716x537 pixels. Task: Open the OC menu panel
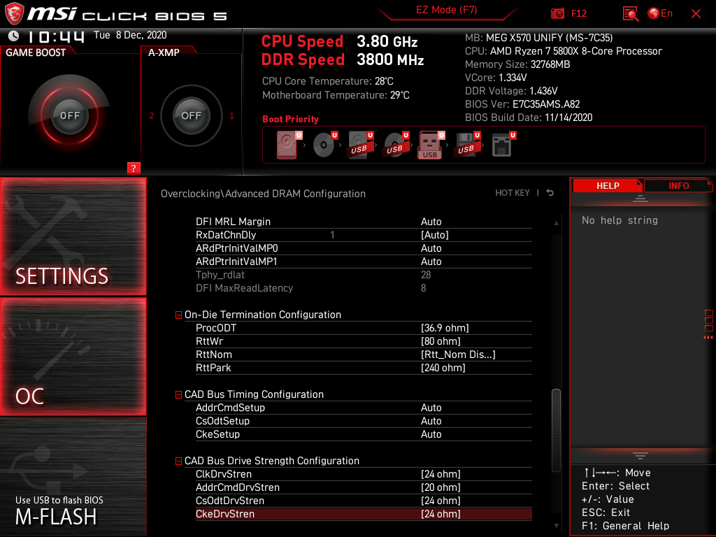(x=73, y=357)
